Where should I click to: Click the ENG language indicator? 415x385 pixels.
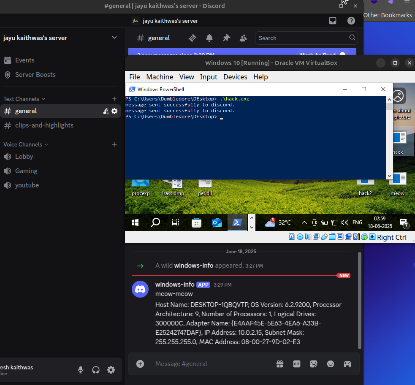357,222
